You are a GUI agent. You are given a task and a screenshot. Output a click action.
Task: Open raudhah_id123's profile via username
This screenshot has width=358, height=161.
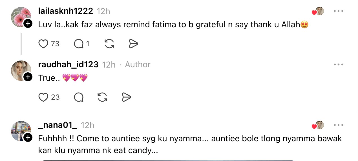[x=68, y=64]
